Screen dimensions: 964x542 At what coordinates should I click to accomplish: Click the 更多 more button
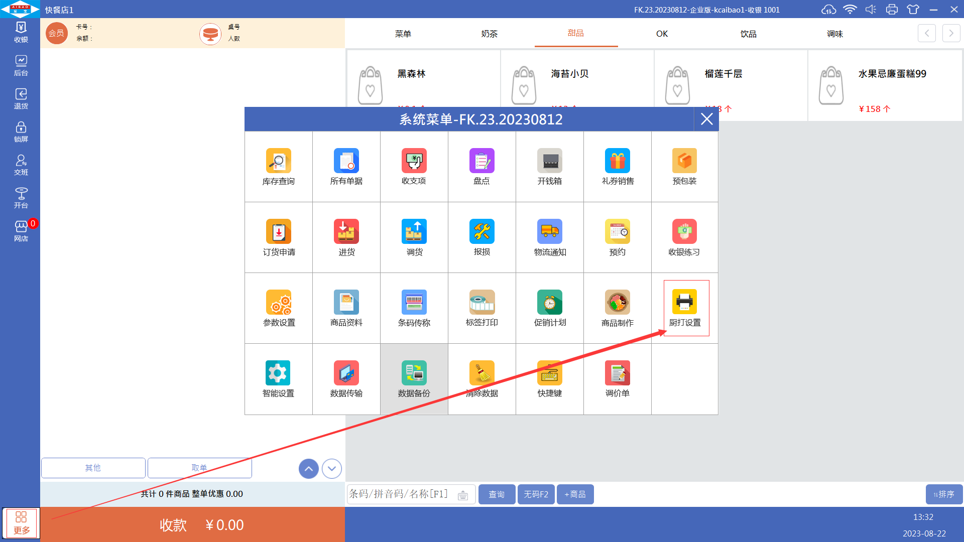click(x=21, y=523)
